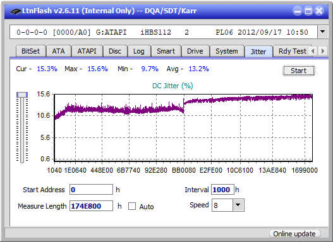333x242 pixels.
Task: Open the System tab
Action: click(227, 51)
